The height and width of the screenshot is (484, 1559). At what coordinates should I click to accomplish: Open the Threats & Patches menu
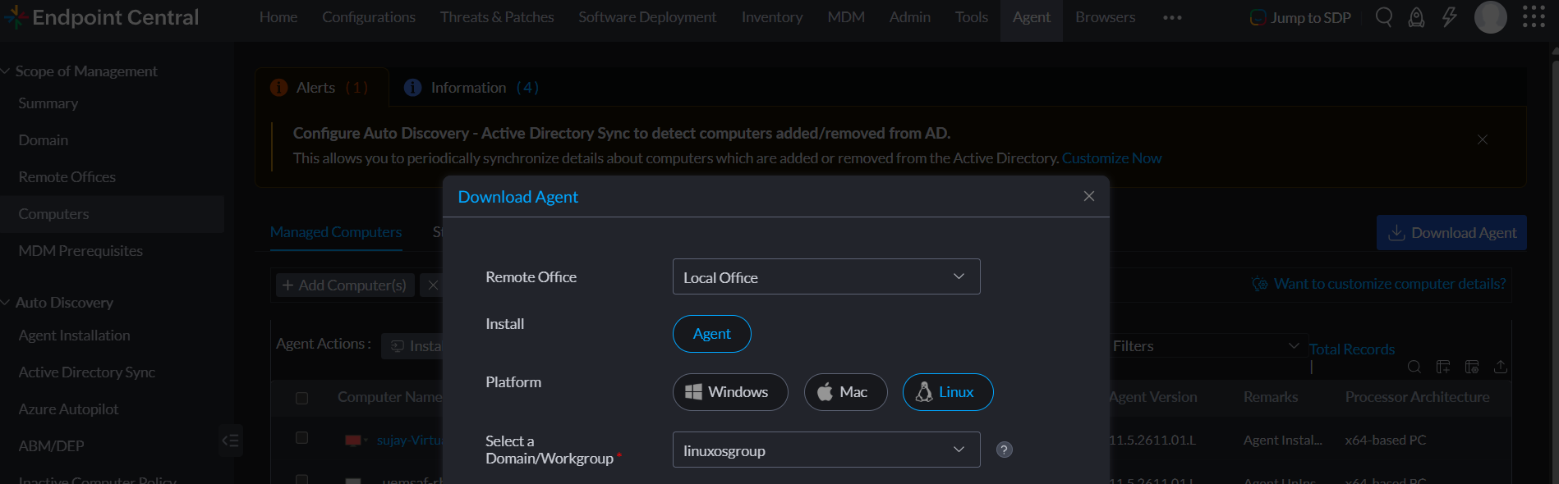coord(497,17)
